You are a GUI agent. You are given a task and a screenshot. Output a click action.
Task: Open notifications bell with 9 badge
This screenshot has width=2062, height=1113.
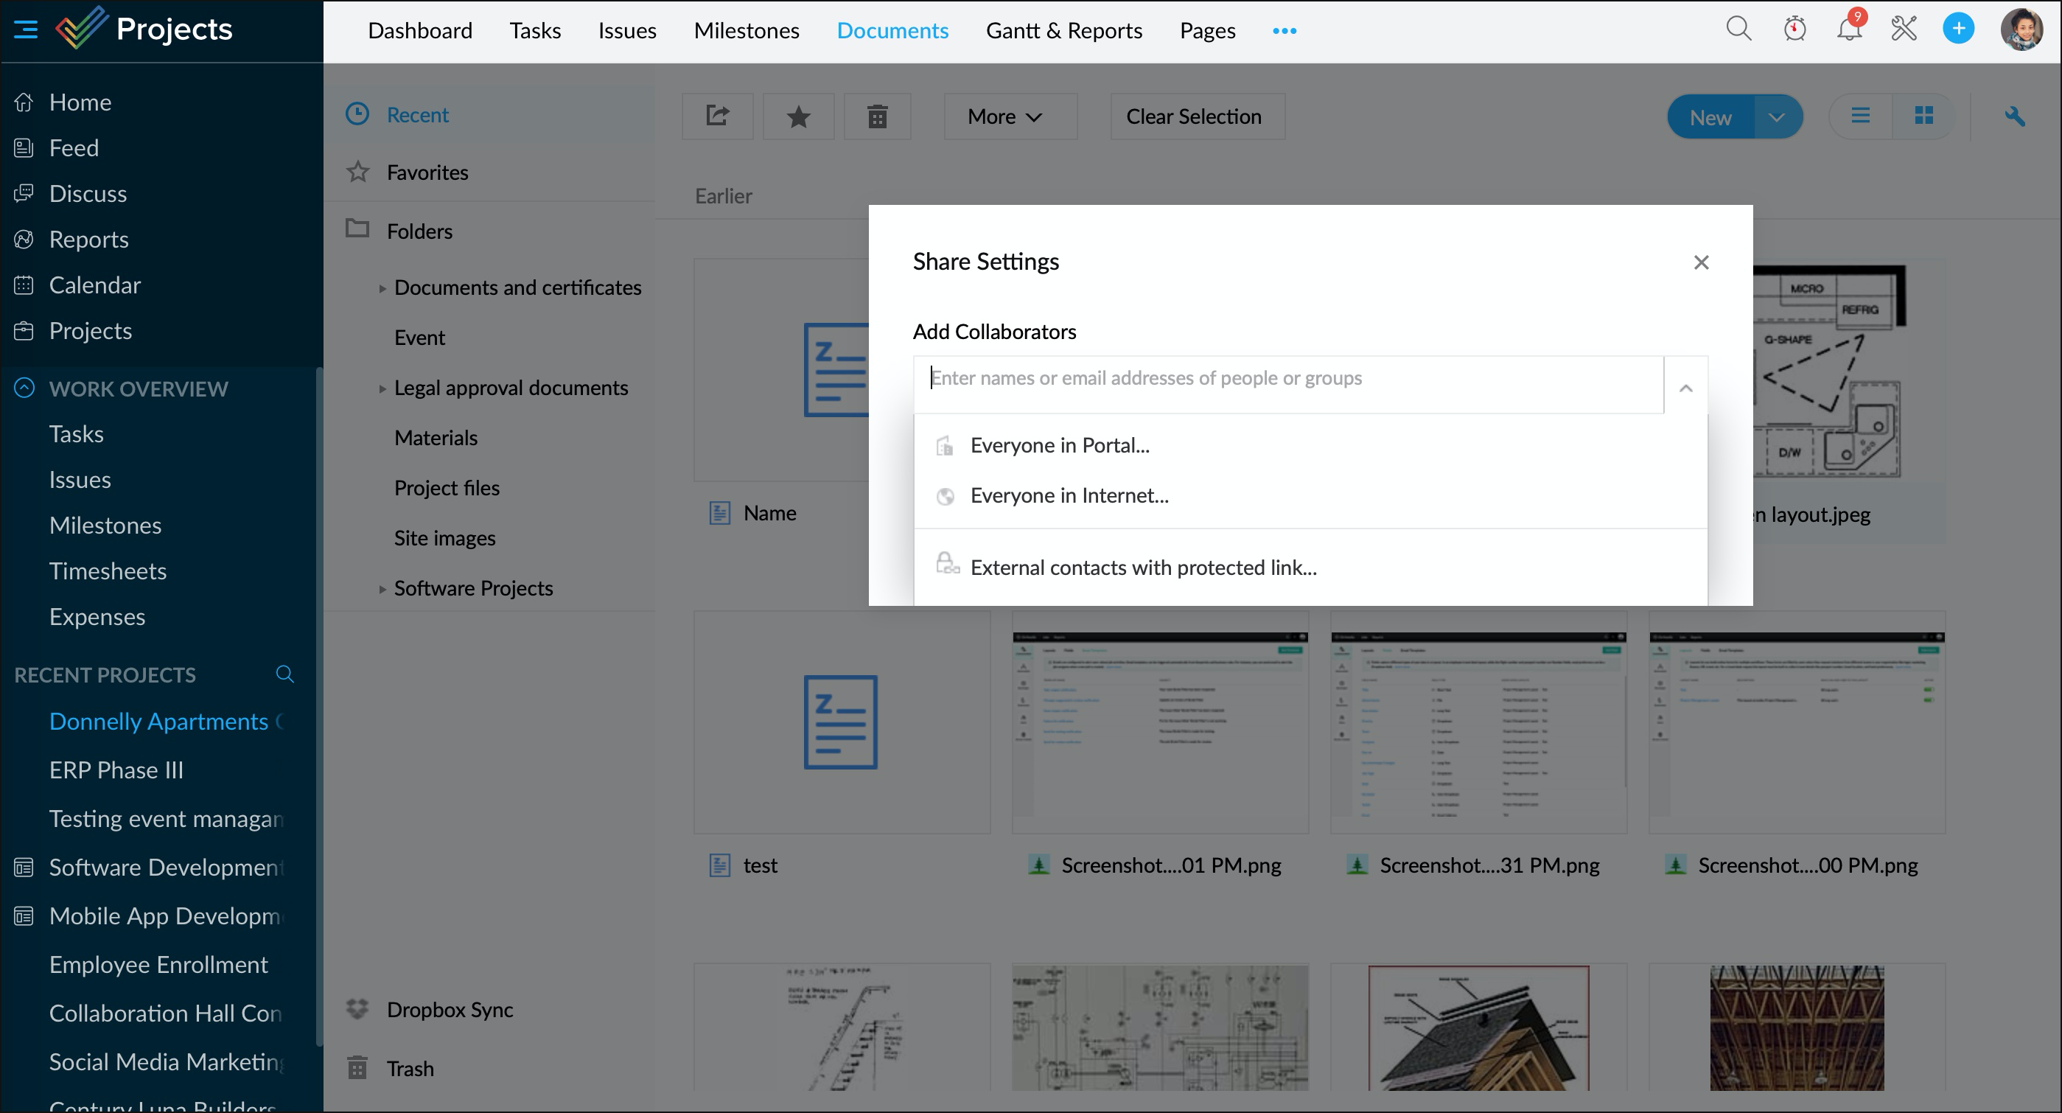tap(1848, 29)
